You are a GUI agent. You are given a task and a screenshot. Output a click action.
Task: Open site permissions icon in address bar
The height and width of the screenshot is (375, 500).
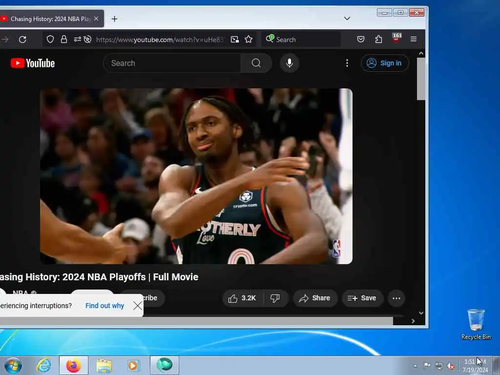(x=78, y=39)
